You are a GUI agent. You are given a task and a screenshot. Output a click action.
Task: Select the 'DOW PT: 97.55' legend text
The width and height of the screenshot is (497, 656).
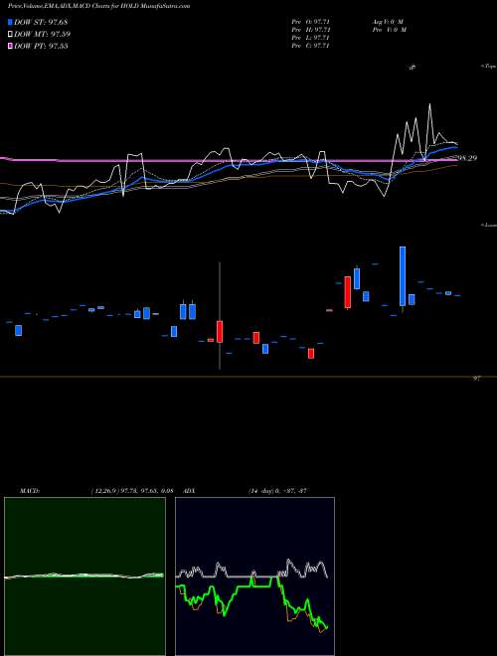41,46
